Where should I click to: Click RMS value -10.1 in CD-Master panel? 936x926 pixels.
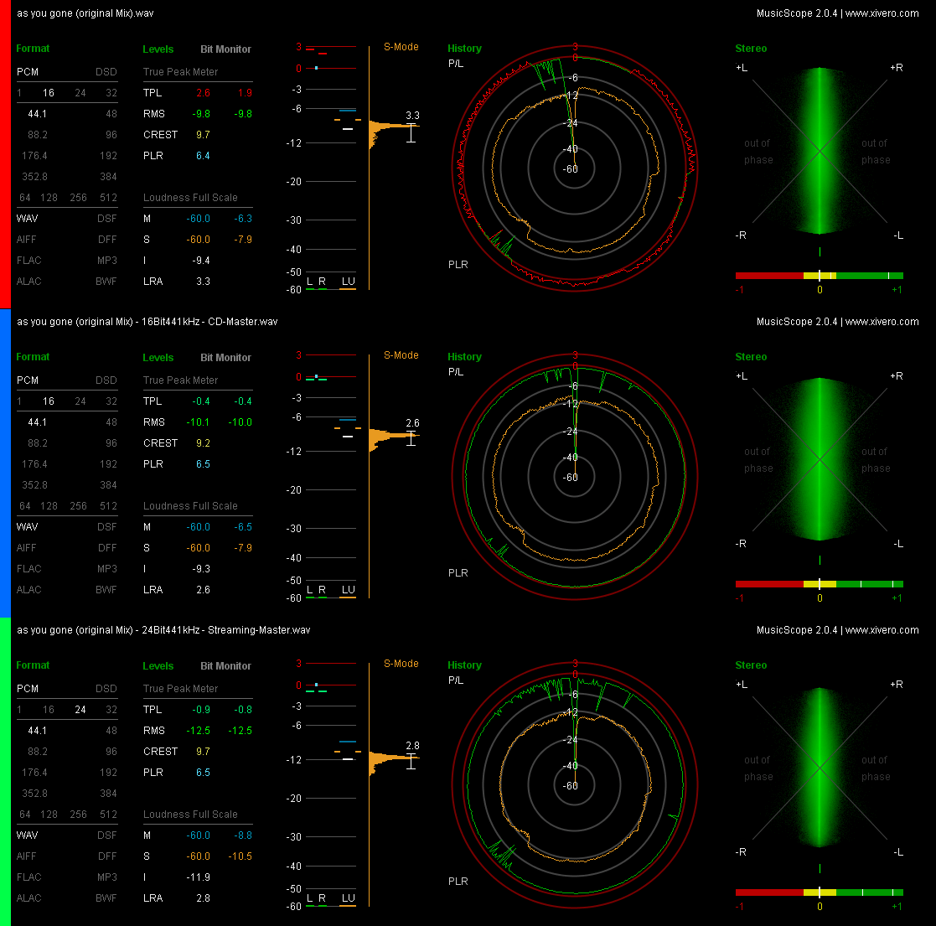(199, 422)
